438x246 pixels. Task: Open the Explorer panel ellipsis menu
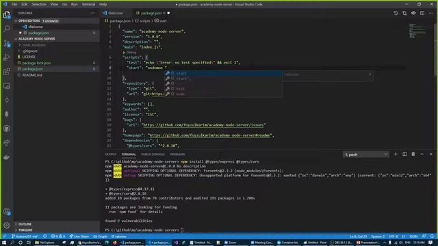click(92, 13)
